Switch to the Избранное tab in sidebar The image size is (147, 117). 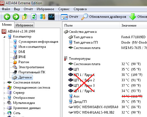(24, 25)
